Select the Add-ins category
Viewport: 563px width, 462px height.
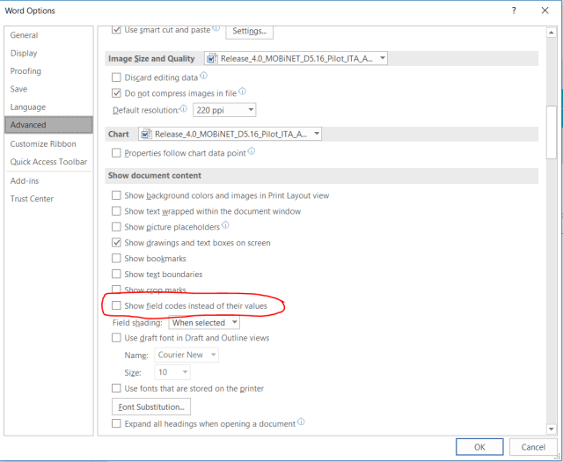click(48, 180)
